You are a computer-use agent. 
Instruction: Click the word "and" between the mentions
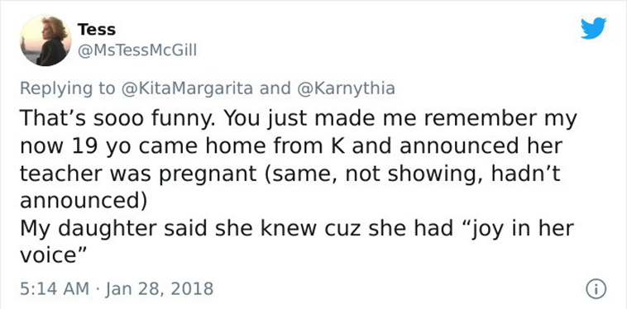[275, 88]
